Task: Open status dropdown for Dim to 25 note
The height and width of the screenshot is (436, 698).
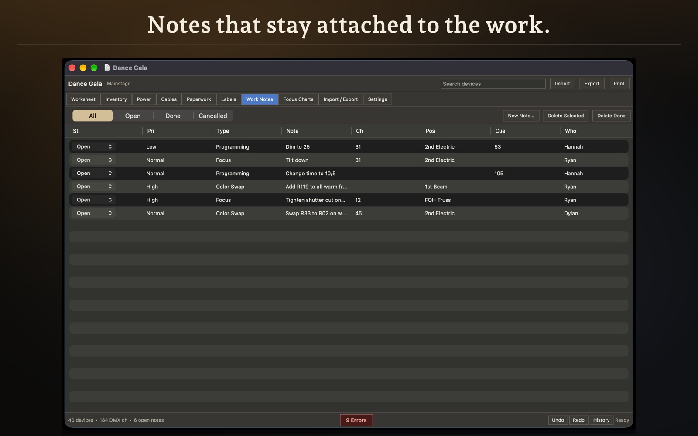Action: click(x=94, y=146)
